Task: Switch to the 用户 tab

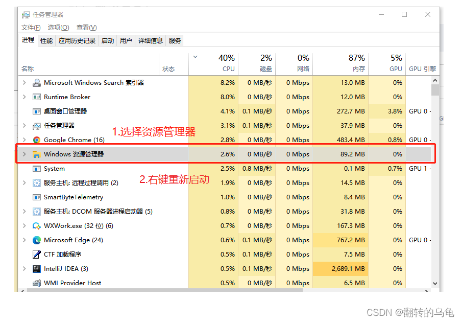Action: [x=126, y=41]
